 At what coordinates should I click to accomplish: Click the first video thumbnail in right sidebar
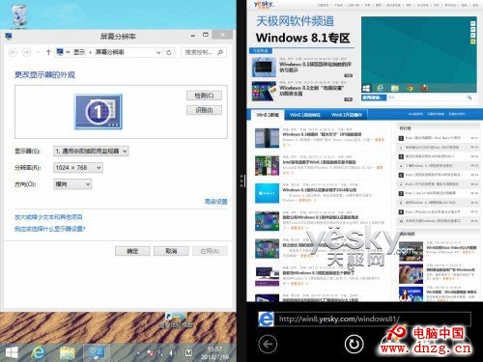pyautogui.click(x=411, y=252)
